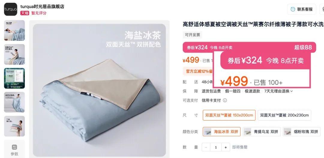Decrease quantity with the minus button
324x158 pixels.
pos(206,147)
